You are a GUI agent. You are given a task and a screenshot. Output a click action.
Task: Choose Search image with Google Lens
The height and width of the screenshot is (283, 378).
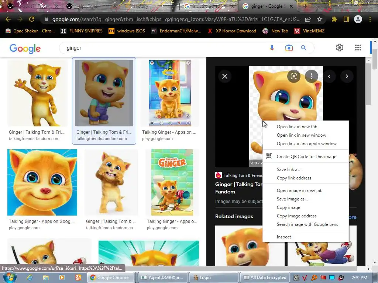pos(306,224)
